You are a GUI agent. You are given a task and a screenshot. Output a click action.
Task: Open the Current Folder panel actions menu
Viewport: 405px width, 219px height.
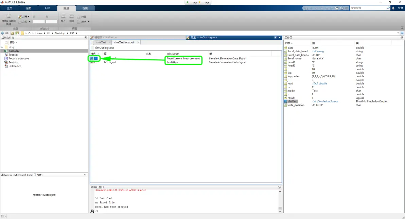pos(86,38)
